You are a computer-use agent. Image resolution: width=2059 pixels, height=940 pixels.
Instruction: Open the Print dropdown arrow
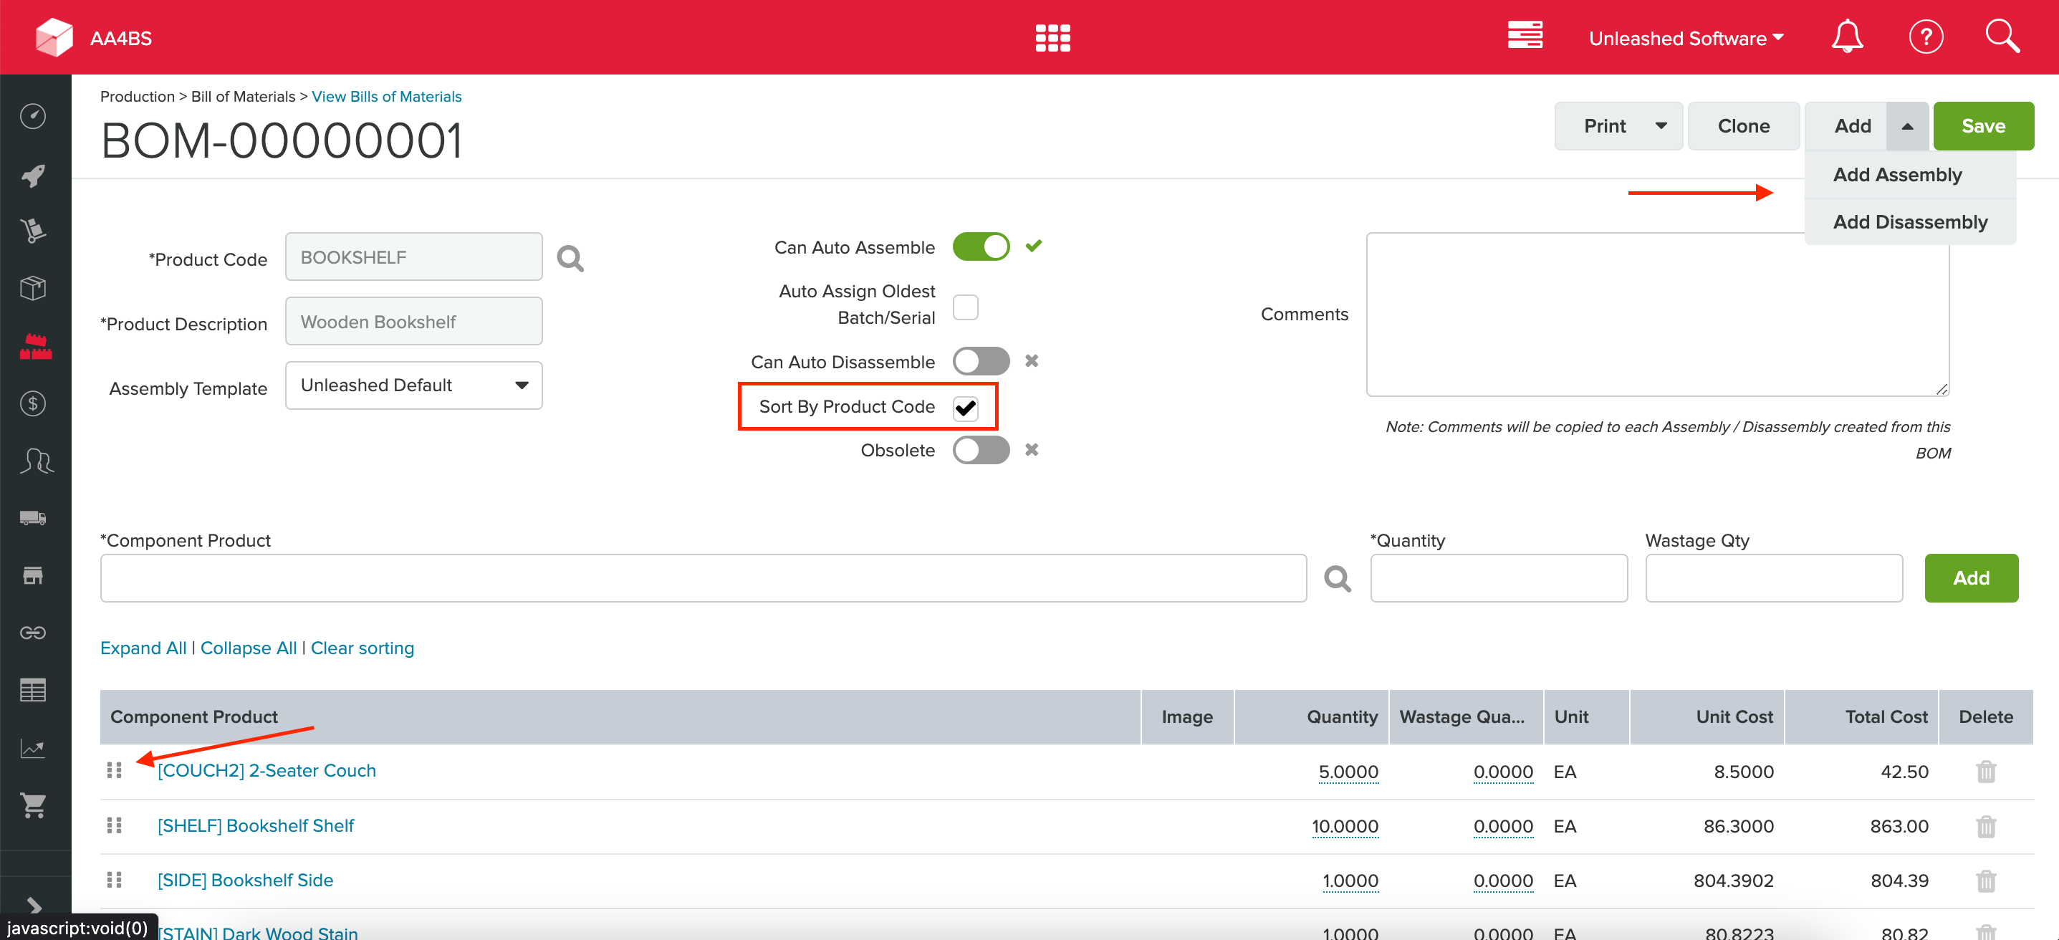(1661, 125)
